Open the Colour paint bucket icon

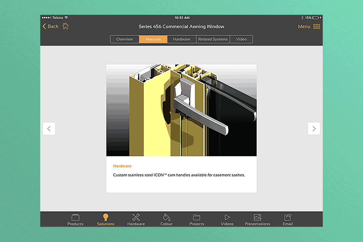pos(166,217)
